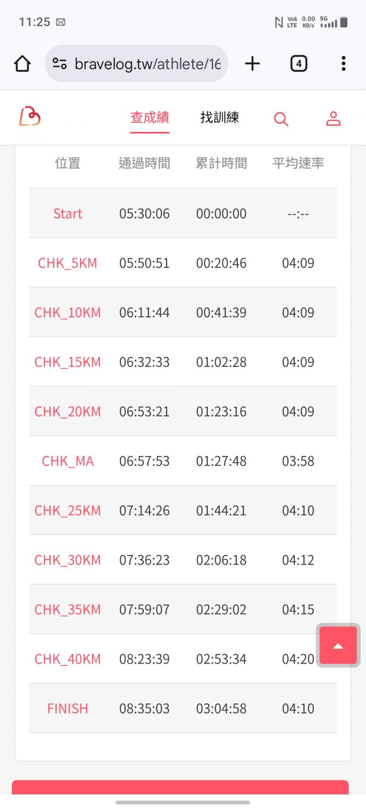The width and height of the screenshot is (366, 811).
Task: Tap the red search magnifier icon
Action: (x=281, y=119)
